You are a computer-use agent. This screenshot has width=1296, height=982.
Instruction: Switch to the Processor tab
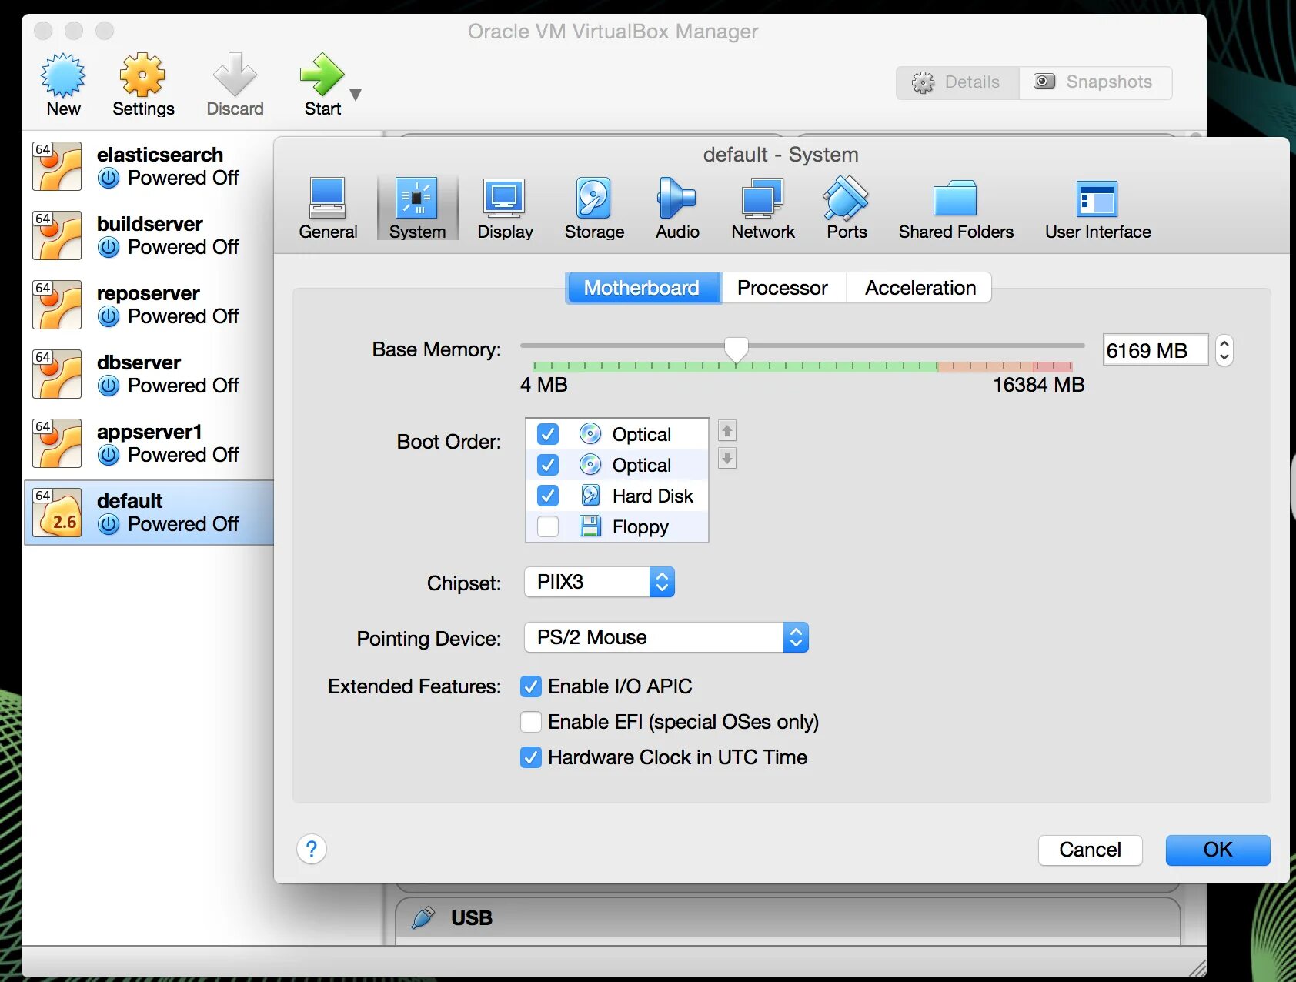click(783, 287)
